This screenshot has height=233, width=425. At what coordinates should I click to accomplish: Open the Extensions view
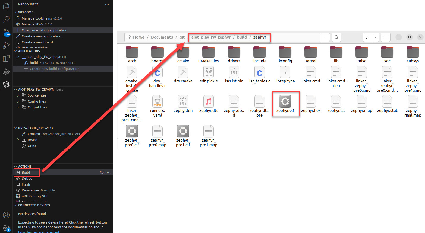pyautogui.click(x=6, y=58)
